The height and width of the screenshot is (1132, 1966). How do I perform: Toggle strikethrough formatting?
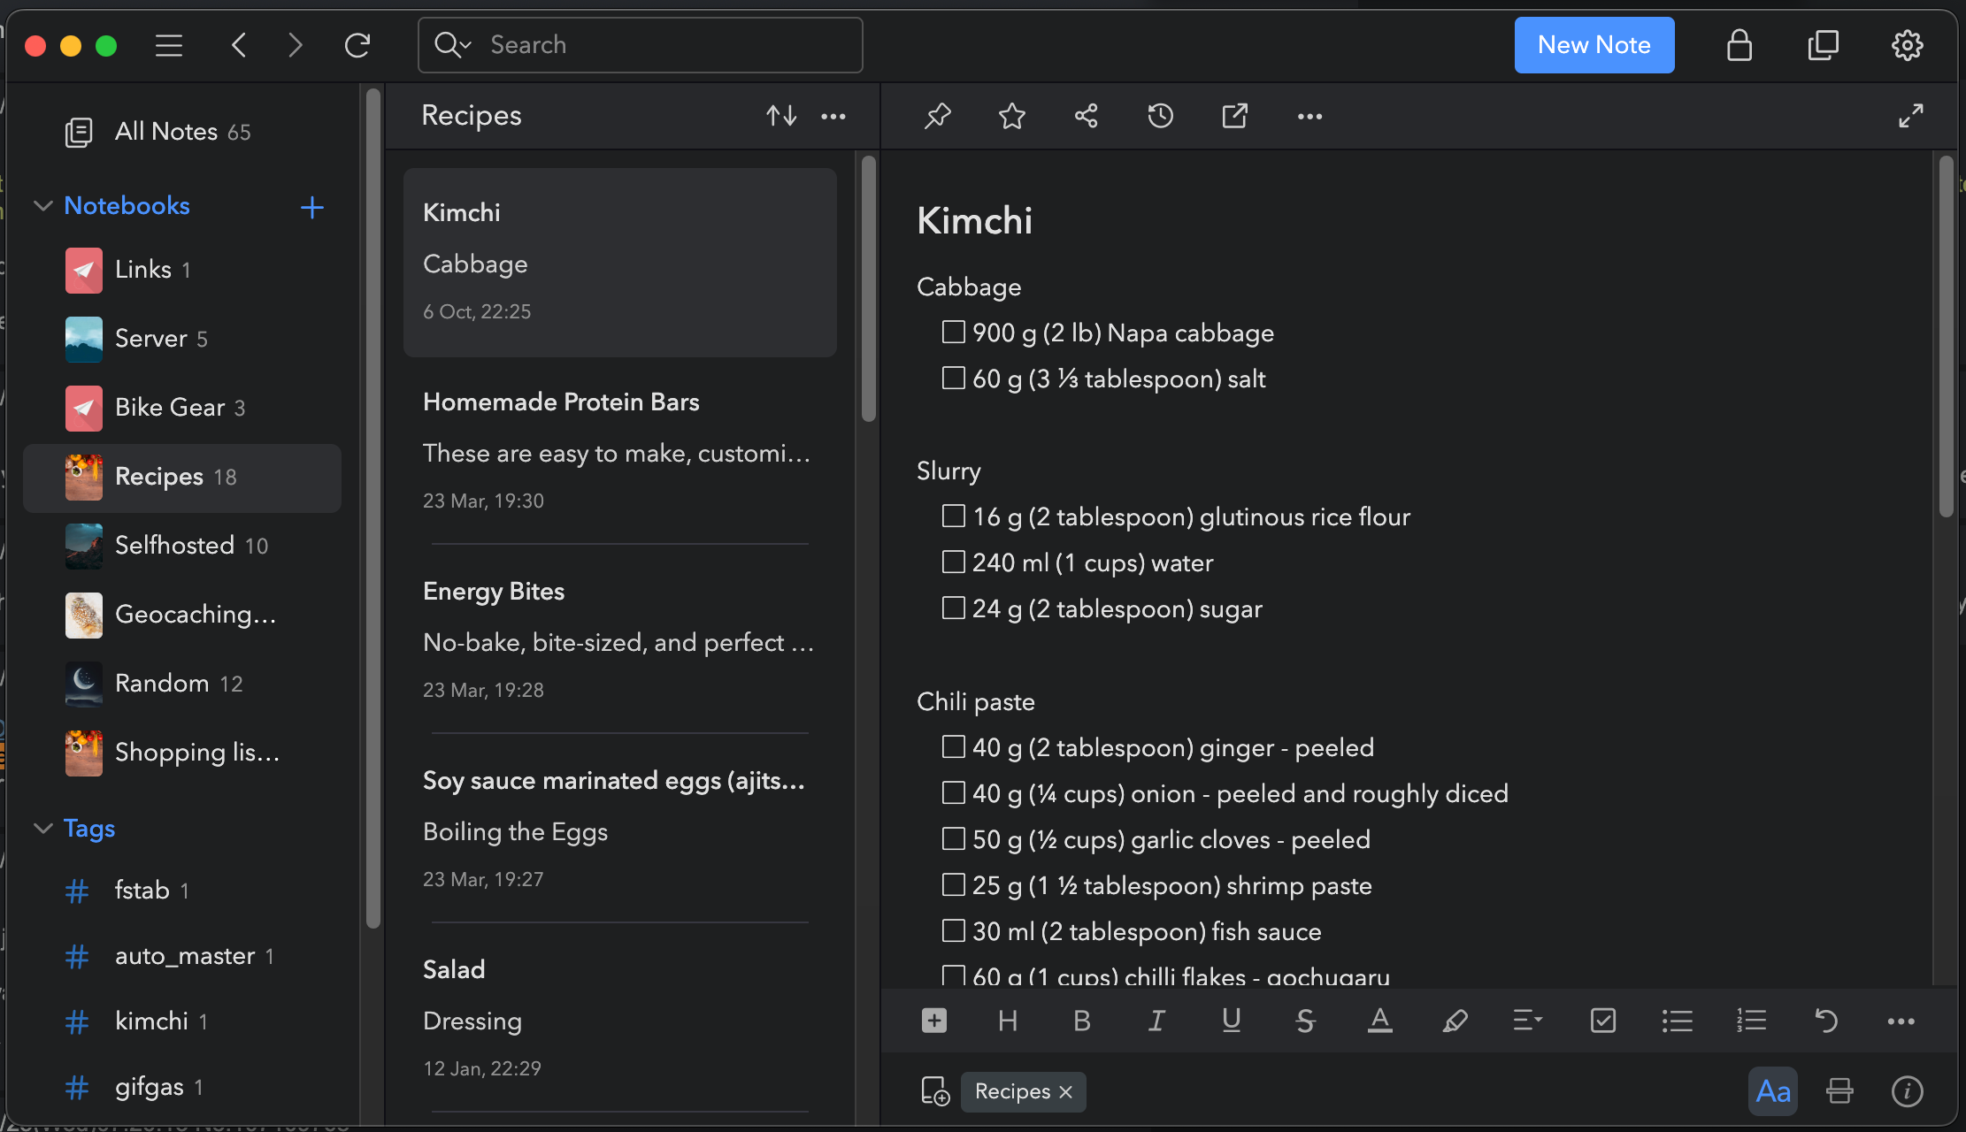click(x=1305, y=1021)
